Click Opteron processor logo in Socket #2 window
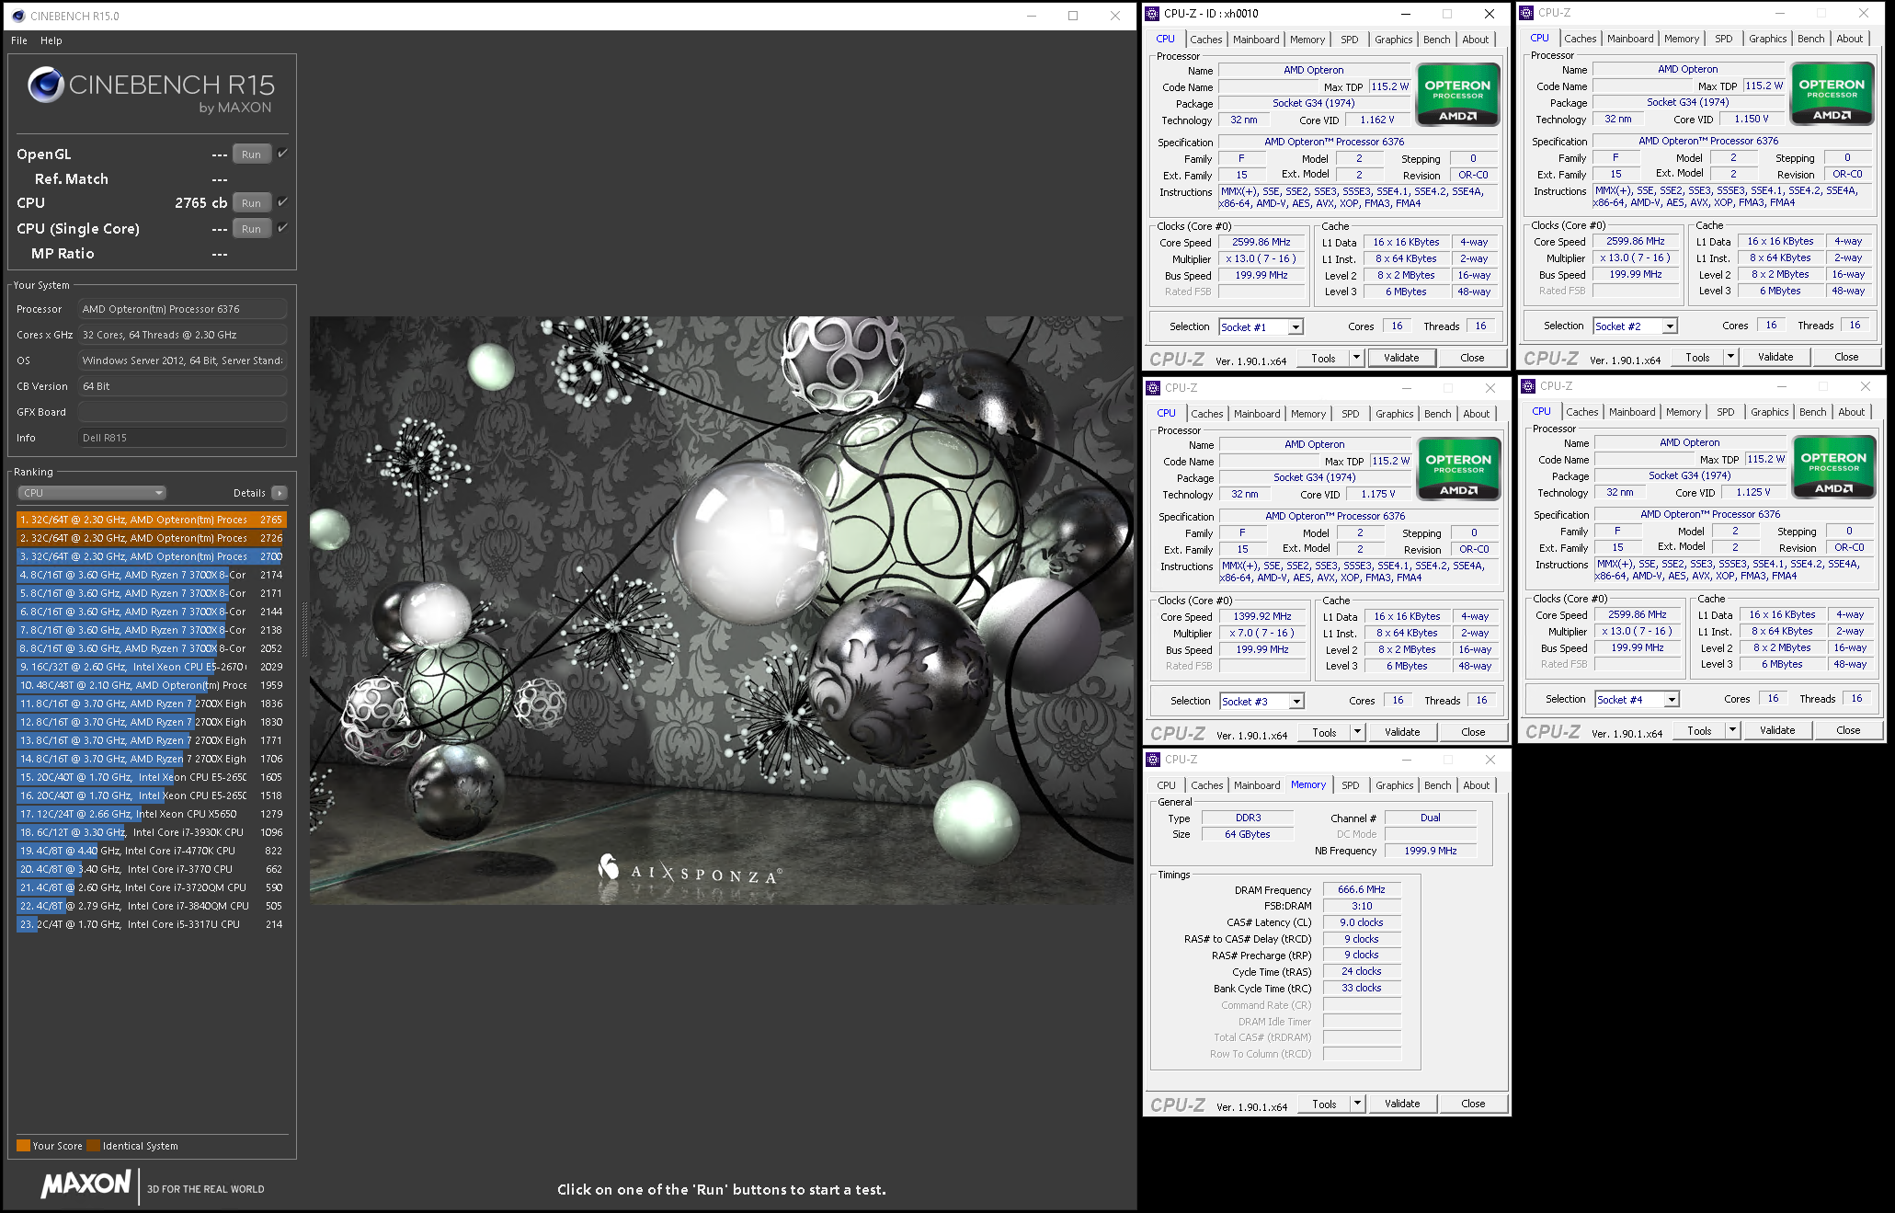The width and height of the screenshot is (1895, 1213). pos(1832,93)
